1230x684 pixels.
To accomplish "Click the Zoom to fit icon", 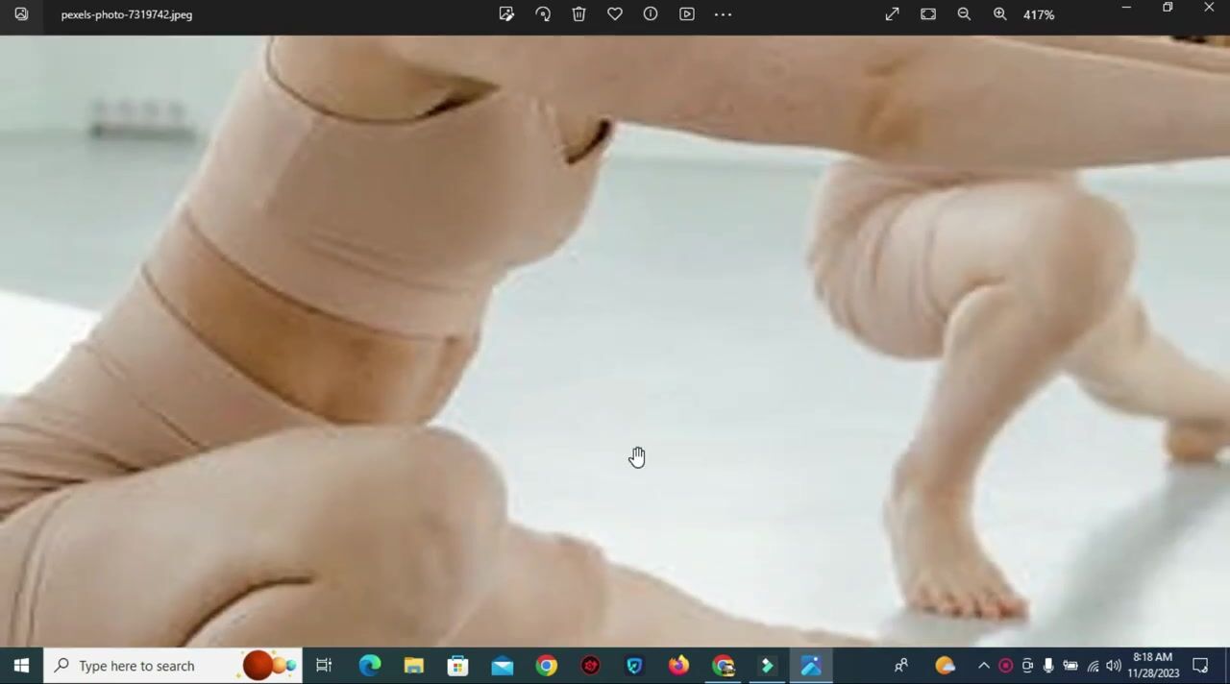I will click(x=928, y=14).
